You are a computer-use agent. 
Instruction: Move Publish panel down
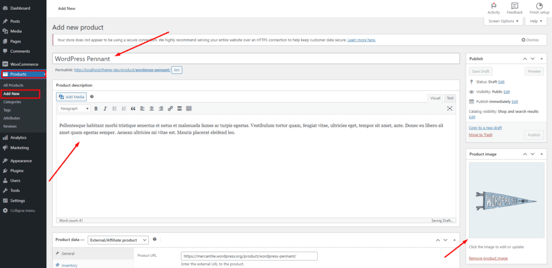coord(532,58)
